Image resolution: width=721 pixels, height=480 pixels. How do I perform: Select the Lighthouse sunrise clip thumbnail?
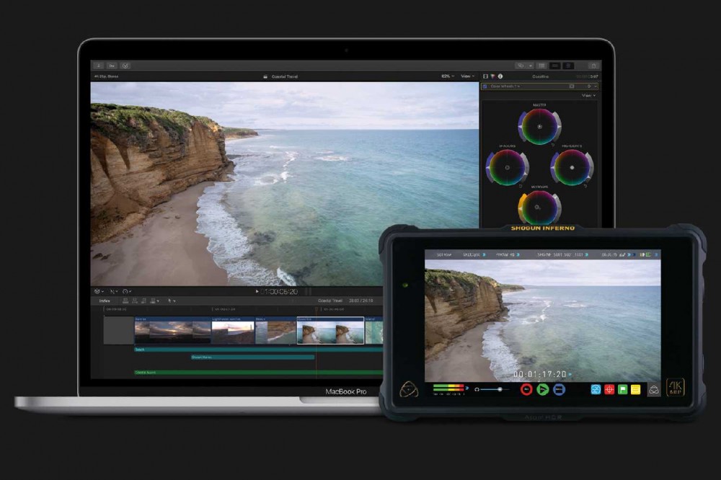232,332
